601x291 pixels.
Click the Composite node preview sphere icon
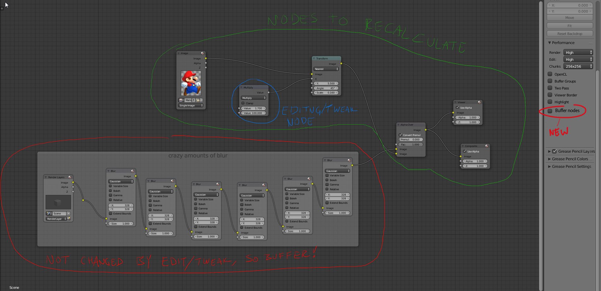(x=486, y=146)
